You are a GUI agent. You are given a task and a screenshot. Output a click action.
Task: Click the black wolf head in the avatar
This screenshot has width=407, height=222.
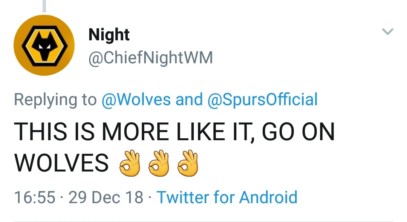click(x=44, y=46)
